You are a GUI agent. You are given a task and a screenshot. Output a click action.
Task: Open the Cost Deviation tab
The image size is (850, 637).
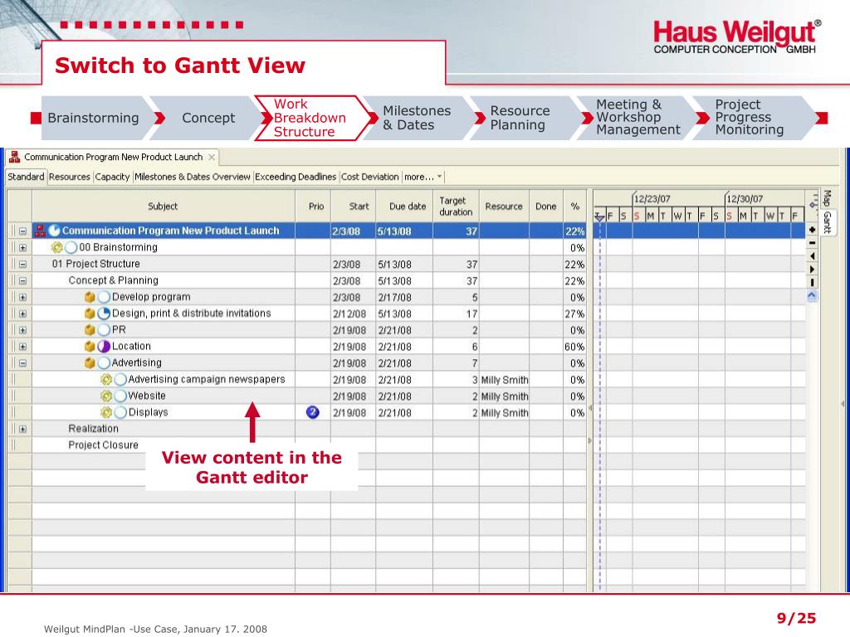(369, 177)
